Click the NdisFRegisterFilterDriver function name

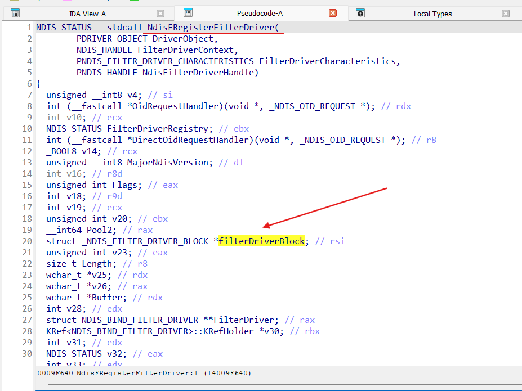tap(213, 27)
